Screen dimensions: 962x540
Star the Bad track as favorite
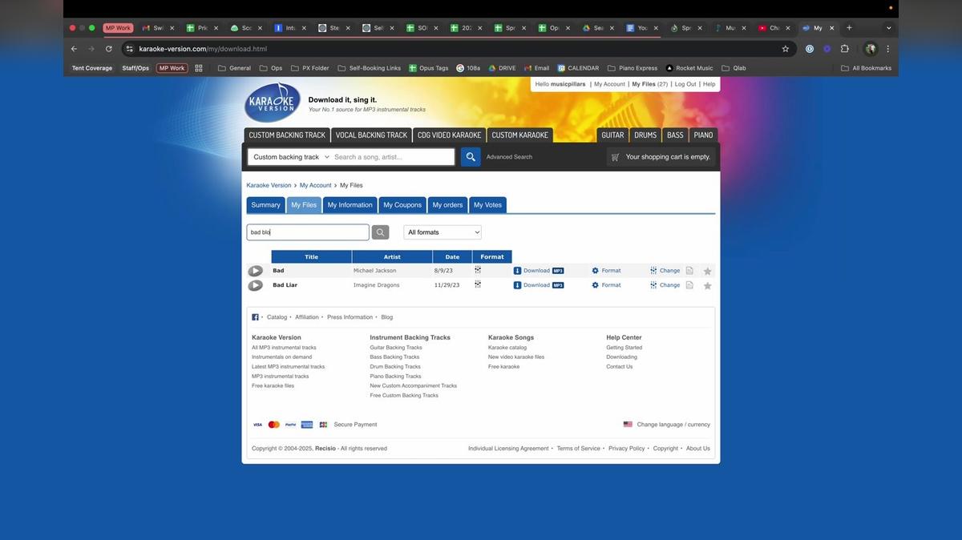(708, 272)
